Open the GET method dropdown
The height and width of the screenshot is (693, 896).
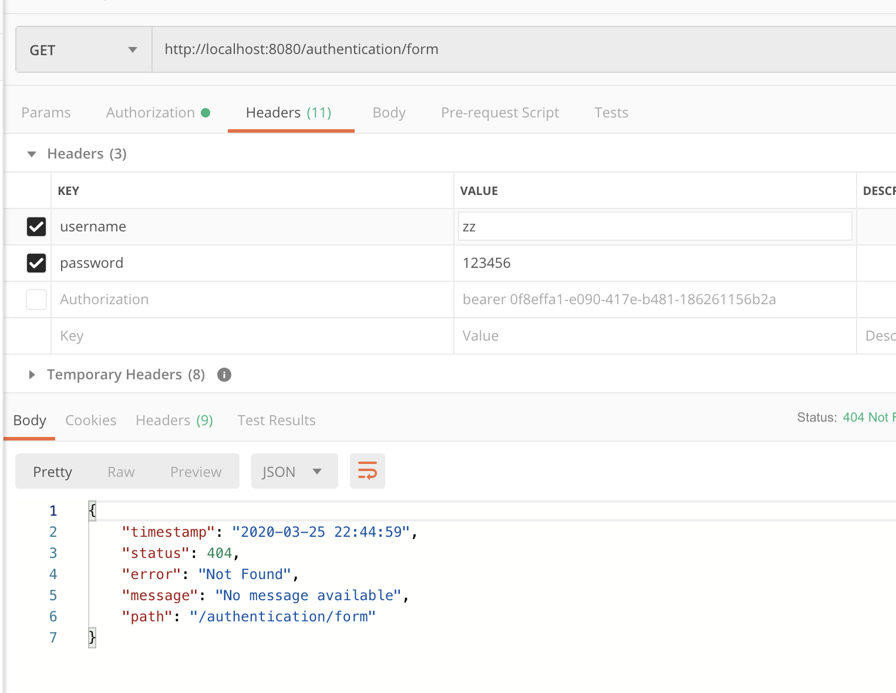click(x=84, y=50)
